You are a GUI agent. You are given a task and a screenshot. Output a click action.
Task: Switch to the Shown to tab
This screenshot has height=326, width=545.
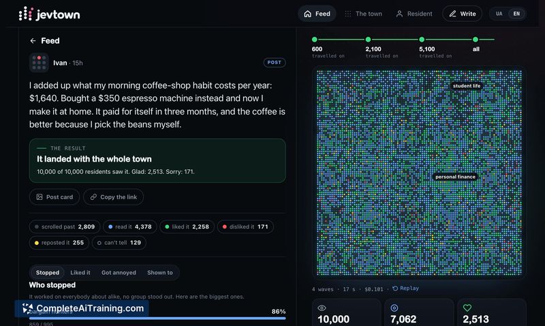coord(160,272)
